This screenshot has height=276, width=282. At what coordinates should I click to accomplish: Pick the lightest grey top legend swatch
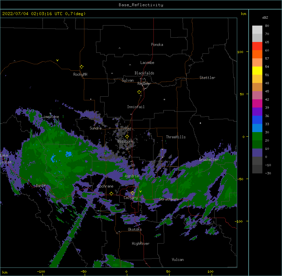point(257,30)
